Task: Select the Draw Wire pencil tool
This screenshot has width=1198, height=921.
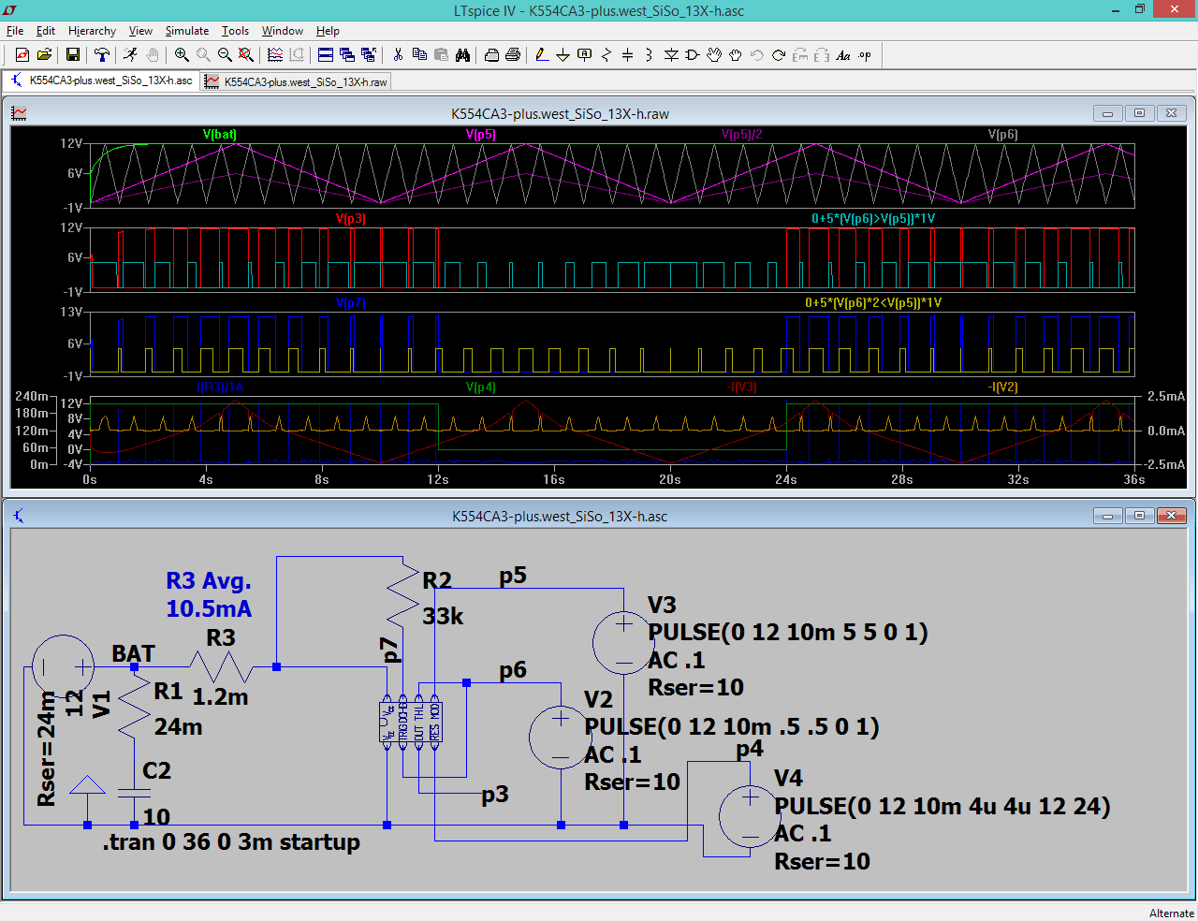Action: (542, 55)
